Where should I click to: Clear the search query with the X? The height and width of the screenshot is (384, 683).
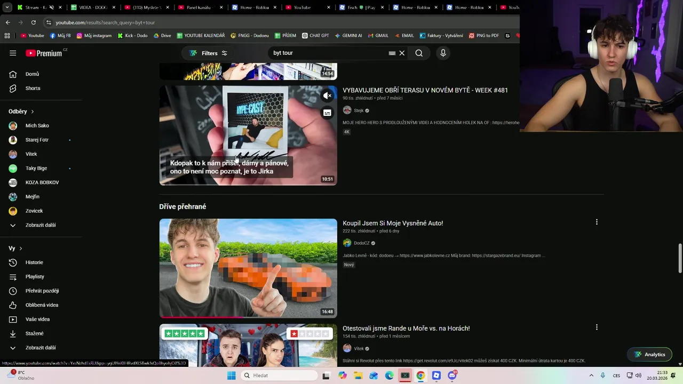coord(402,53)
